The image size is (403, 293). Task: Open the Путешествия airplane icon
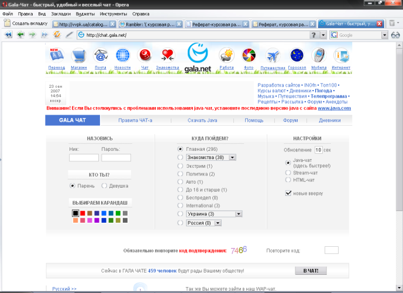click(273, 55)
